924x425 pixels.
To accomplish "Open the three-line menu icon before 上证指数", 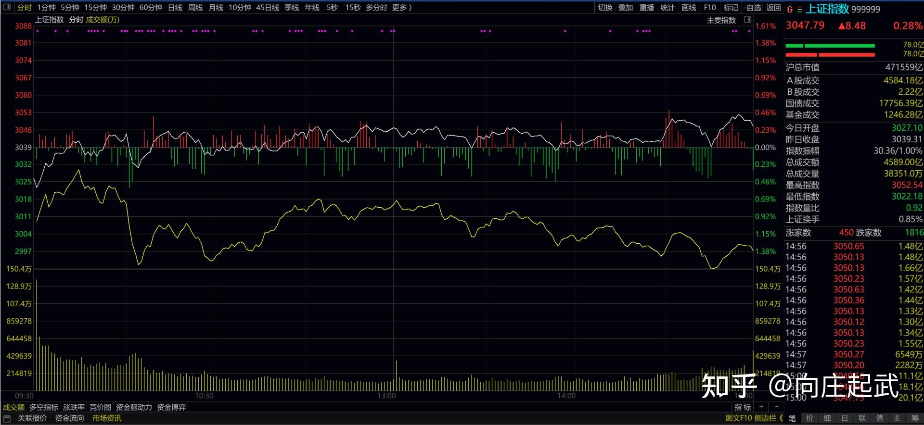I will click(x=799, y=9).
